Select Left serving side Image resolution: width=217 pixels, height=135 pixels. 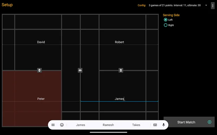[x=168, y=20]
